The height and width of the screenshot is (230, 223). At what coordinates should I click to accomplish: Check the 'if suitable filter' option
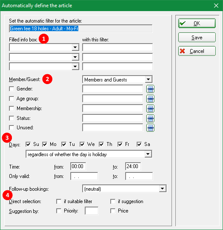(59, 201)
